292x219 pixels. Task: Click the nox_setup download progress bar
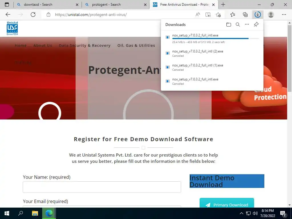(216, 38)
